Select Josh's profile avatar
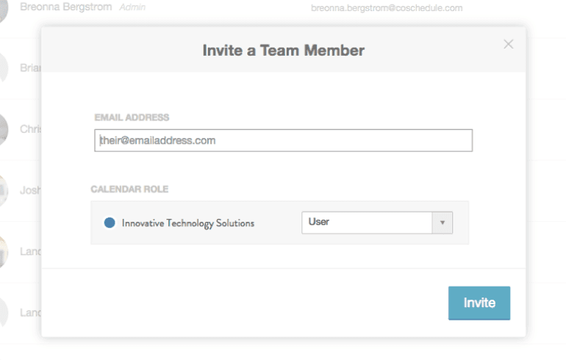The height and width of the screenshot is (360, 566). pos(4,190)
